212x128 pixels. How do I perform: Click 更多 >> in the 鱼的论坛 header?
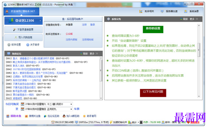point(94,54)
